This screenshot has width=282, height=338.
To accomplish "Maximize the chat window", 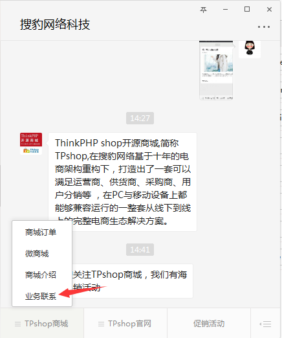I will point(247,9).
